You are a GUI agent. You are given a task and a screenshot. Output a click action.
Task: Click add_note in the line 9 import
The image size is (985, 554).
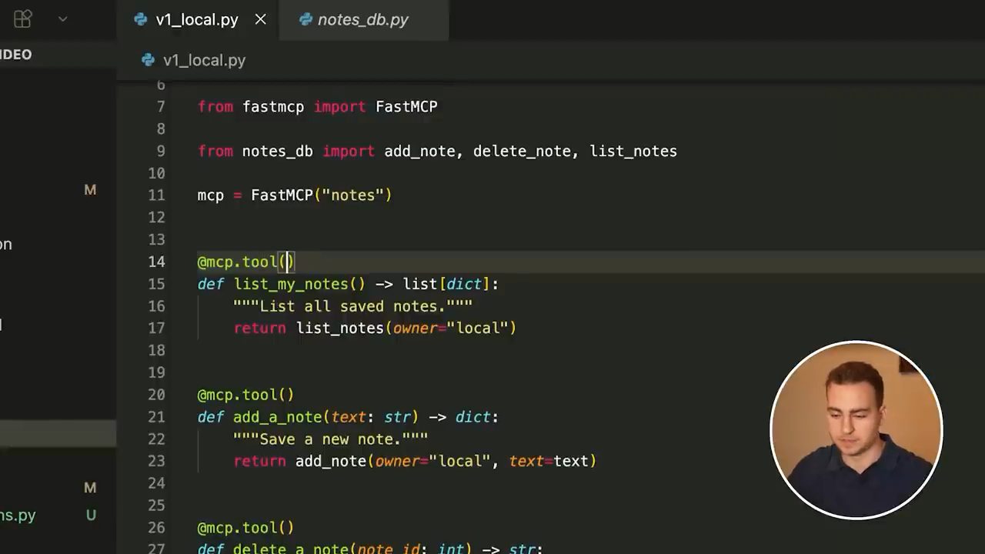420,152
